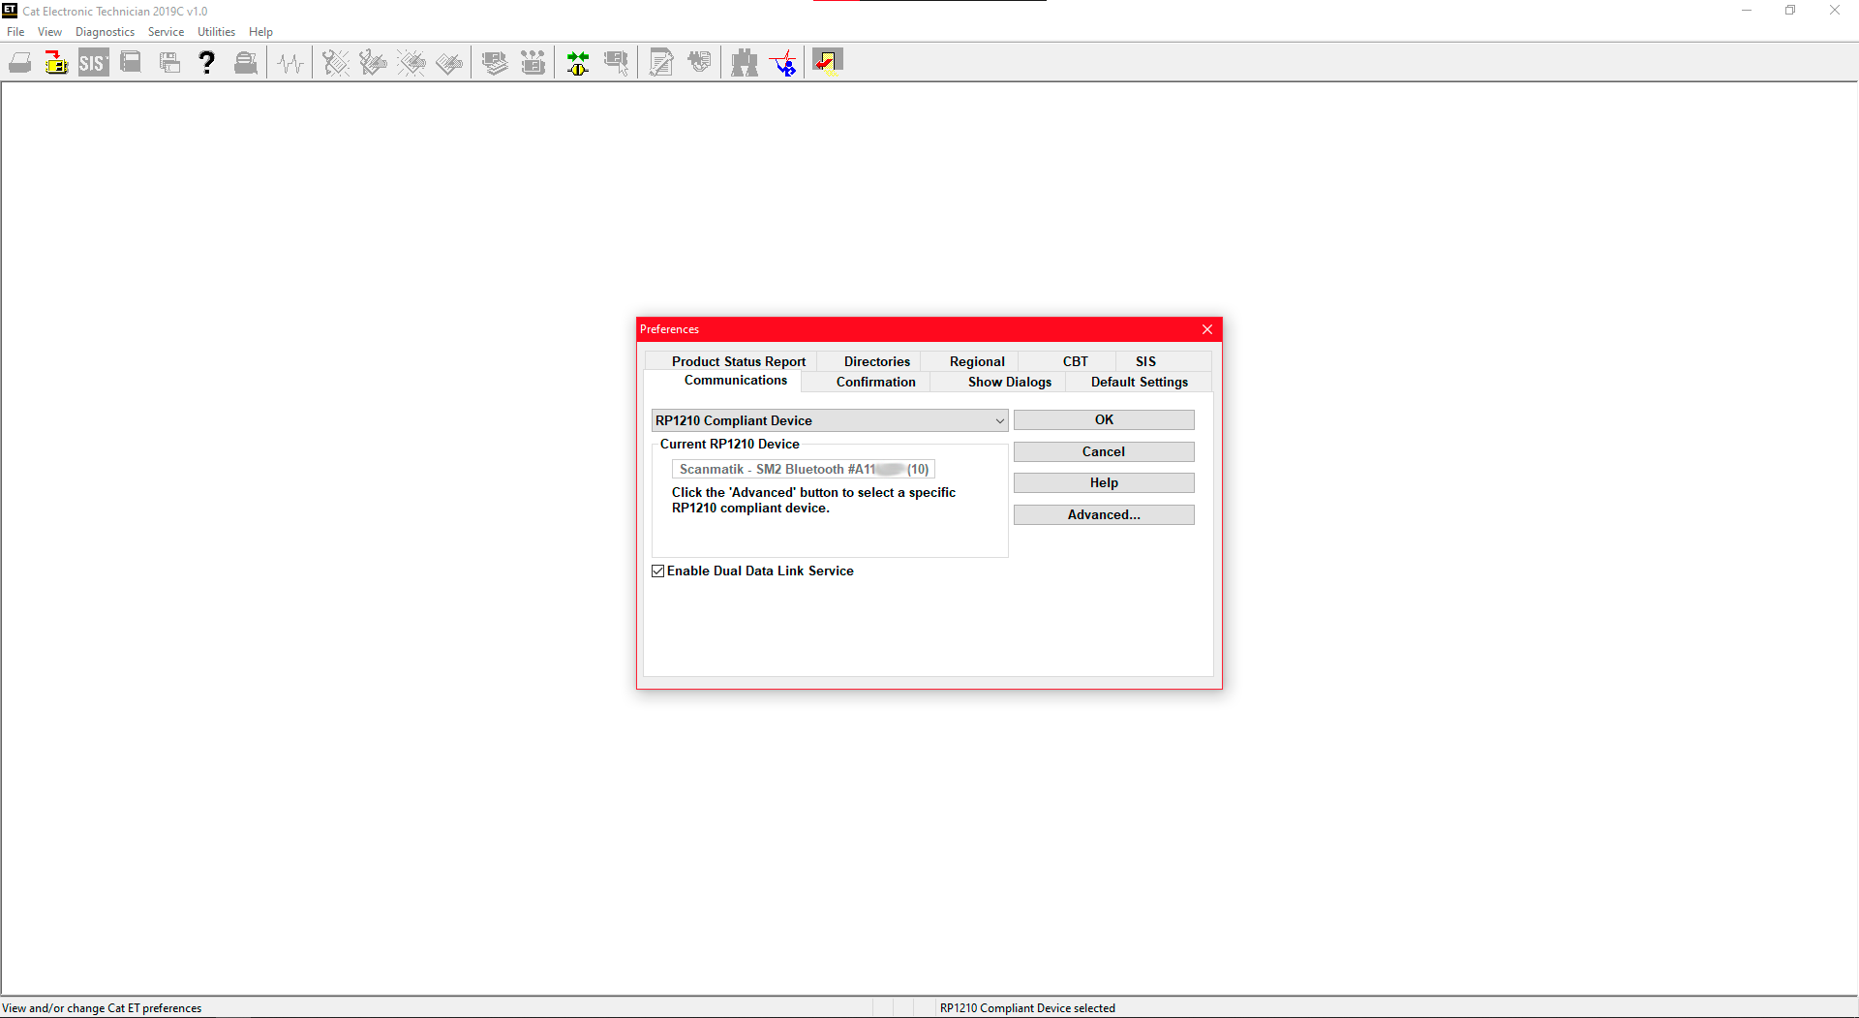Click the Select ECM cursor icon
The height and width of the screenshot is (1018, 1859).
(x=616, y=63)
